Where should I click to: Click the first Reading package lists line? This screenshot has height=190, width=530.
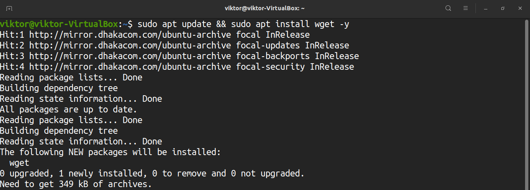(x=71, y=78)
